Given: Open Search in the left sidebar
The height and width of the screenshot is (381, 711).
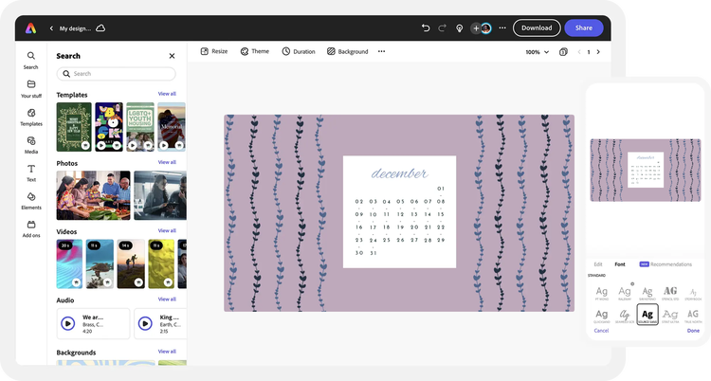Looking at the screenshot, I should point(31,61).
